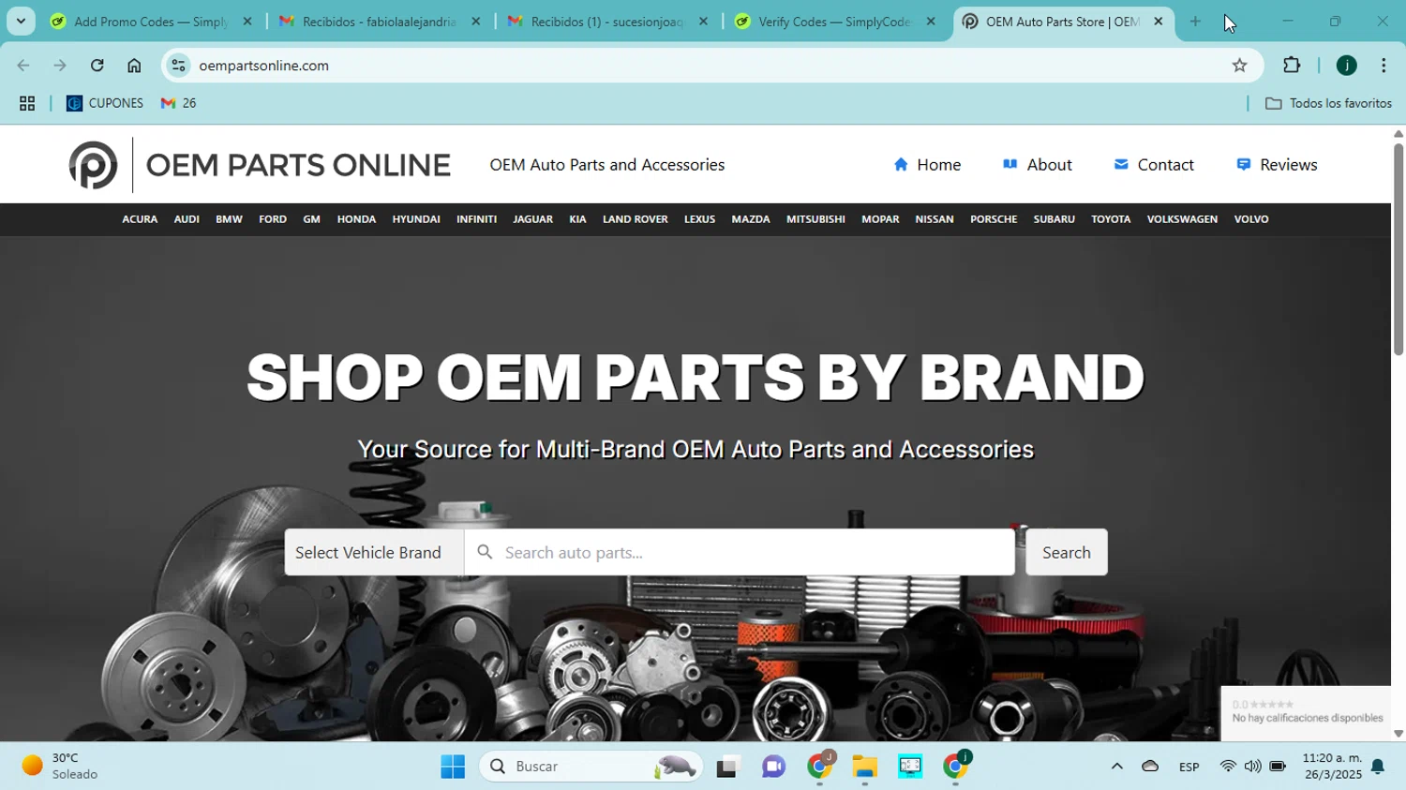The height and width of the screenshot is (790, 1406).
Task: Open the Windows Start button
Action: [x=453, y=767]
